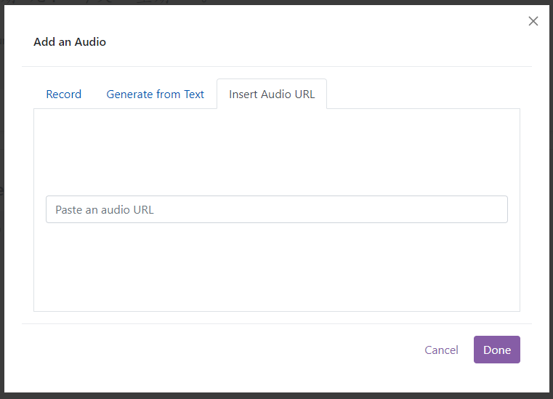This screenshot has width=553, height=399.
Task: Show the Generate from Text options
Action: pos(156,94)
